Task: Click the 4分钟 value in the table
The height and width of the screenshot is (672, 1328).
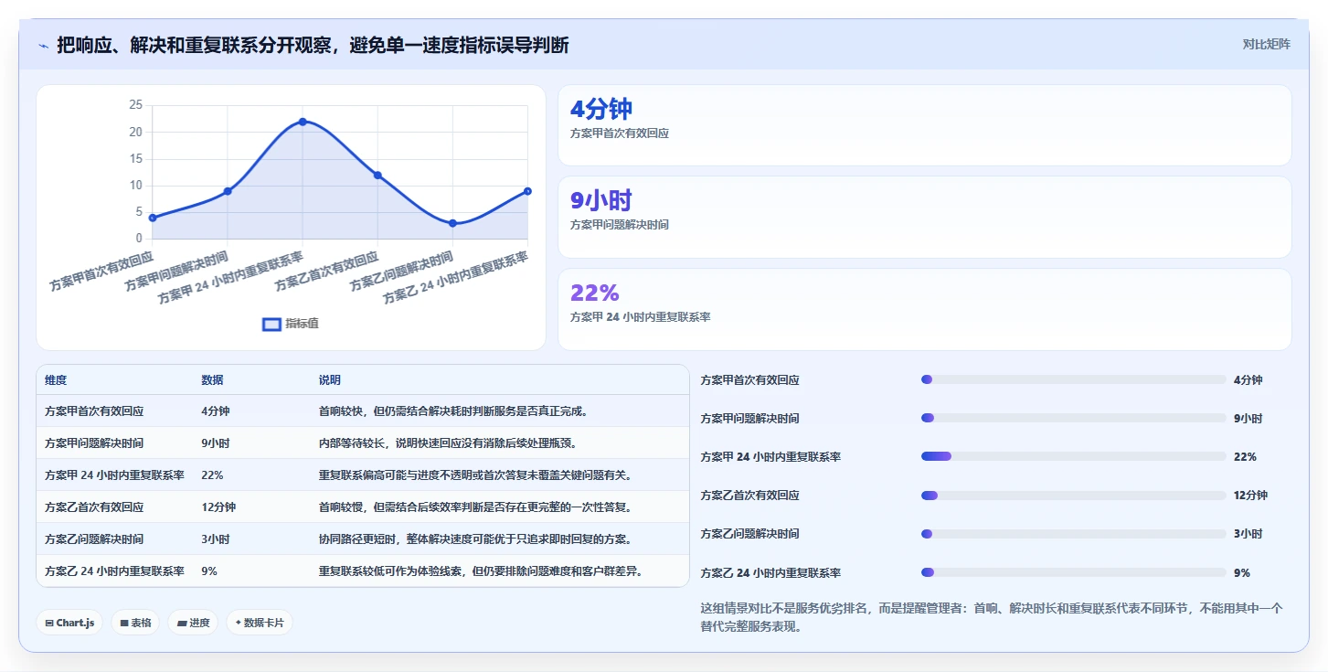Action: pyautogui.click(x=216, y=411)
